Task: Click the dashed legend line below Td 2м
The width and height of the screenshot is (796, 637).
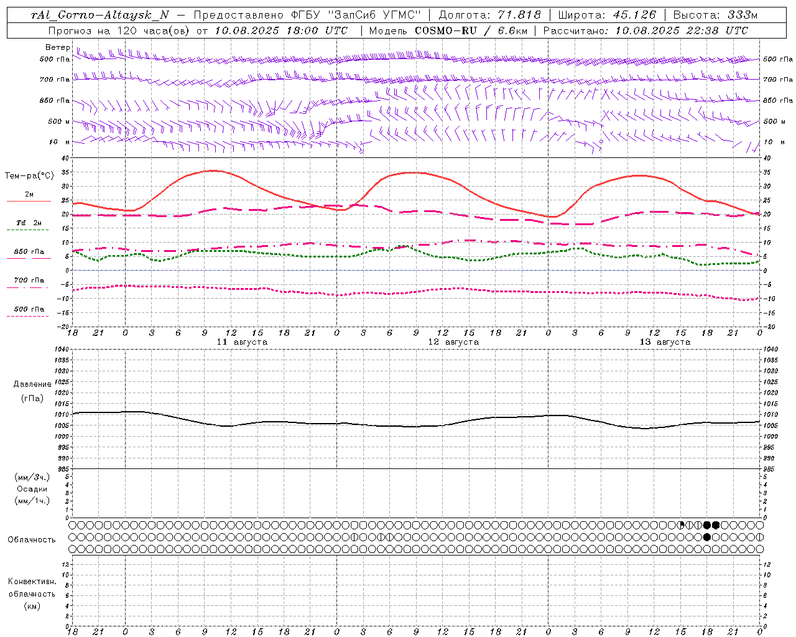Action: (x=27, y=230)
